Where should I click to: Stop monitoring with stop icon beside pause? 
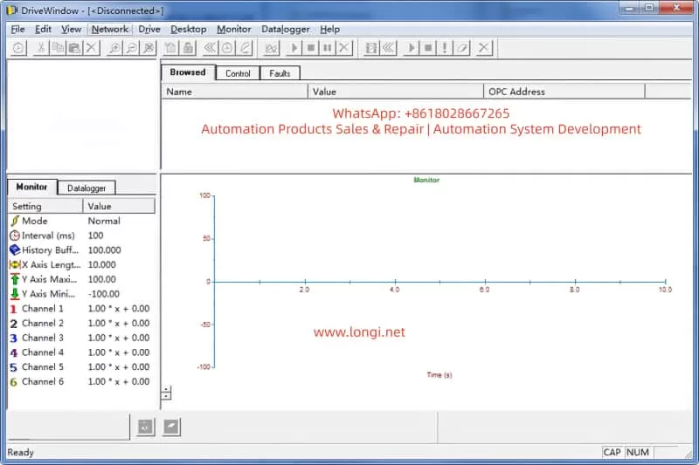(x=311, y=48)
